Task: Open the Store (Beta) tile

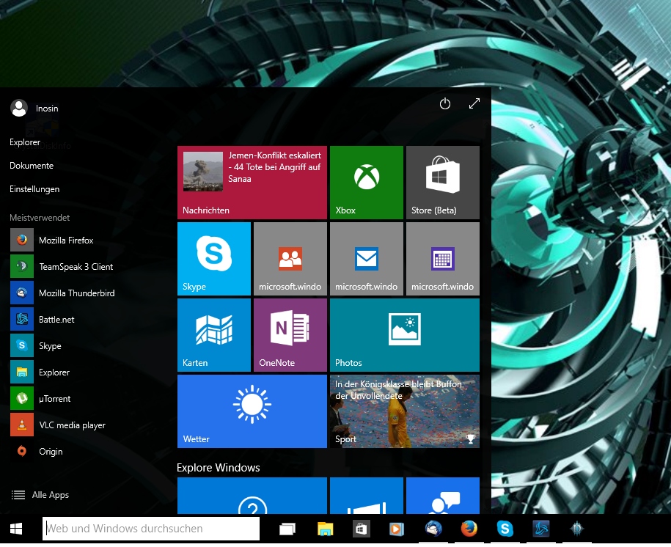Action: coord(442,182)
